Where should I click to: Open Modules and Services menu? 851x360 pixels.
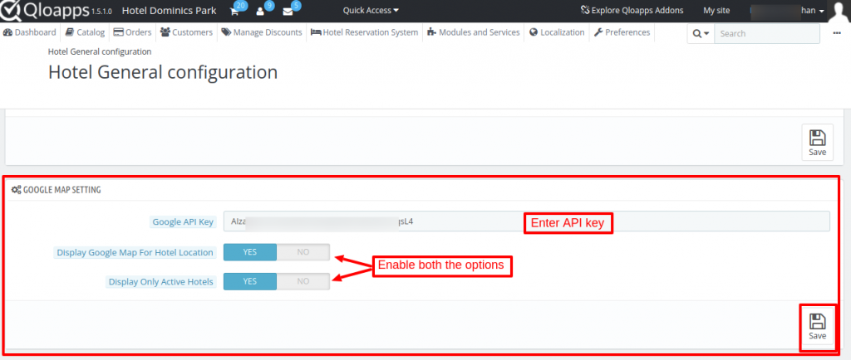pyautogui.click(x=473, y=32)
